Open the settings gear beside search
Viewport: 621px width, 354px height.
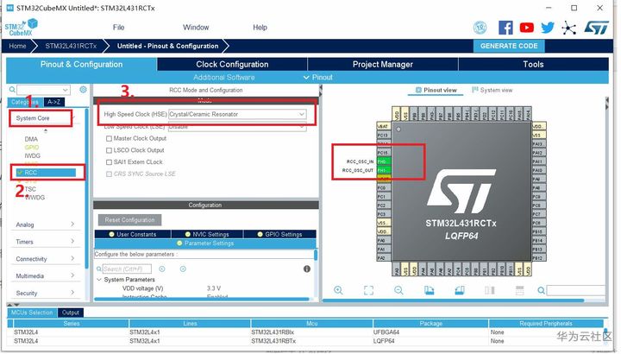83,90
